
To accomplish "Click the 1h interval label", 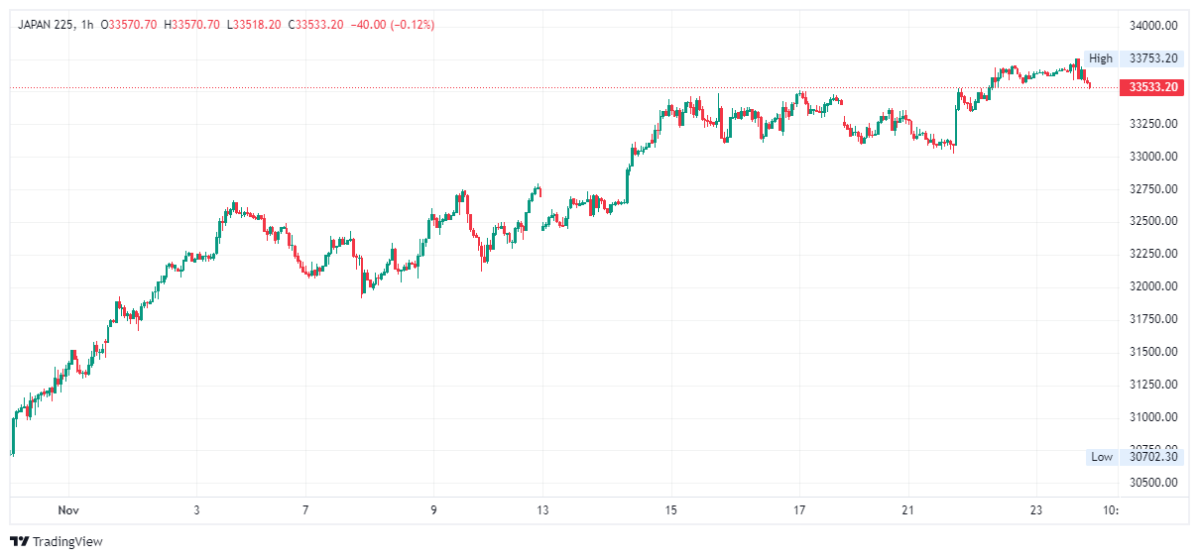I will (87, 24).
